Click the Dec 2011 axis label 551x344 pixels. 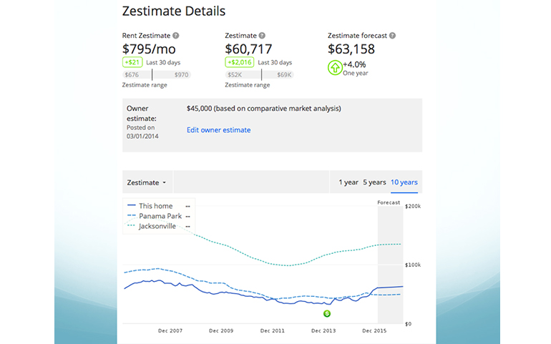coord(273,331)
